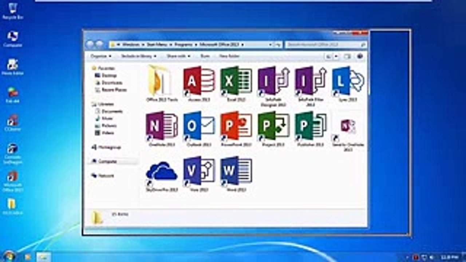Open the address bar history dropdown
This screenshot has height=262, width=466.
(270, 44)
